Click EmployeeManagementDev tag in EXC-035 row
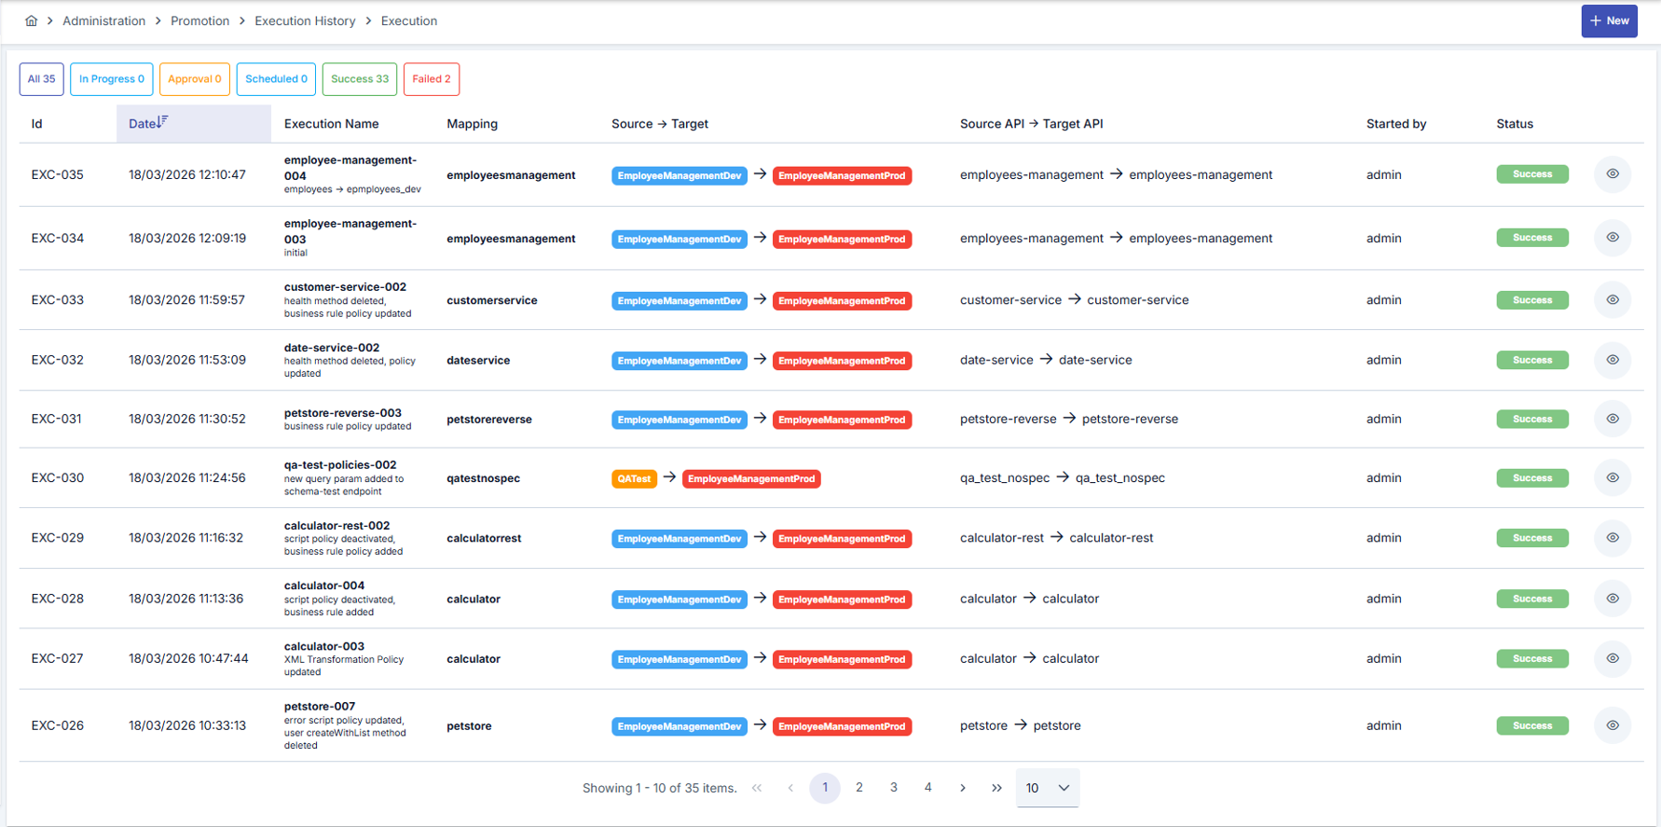 679,175
